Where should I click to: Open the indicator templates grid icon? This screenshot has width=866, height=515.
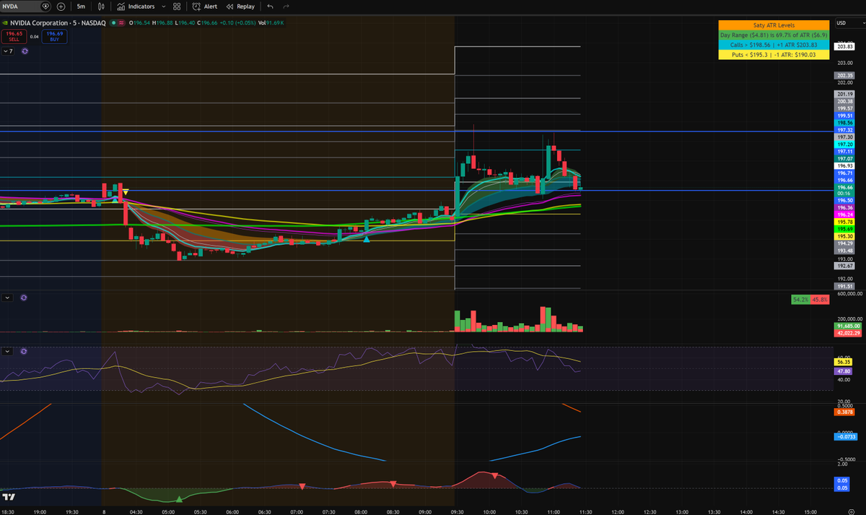177,7
